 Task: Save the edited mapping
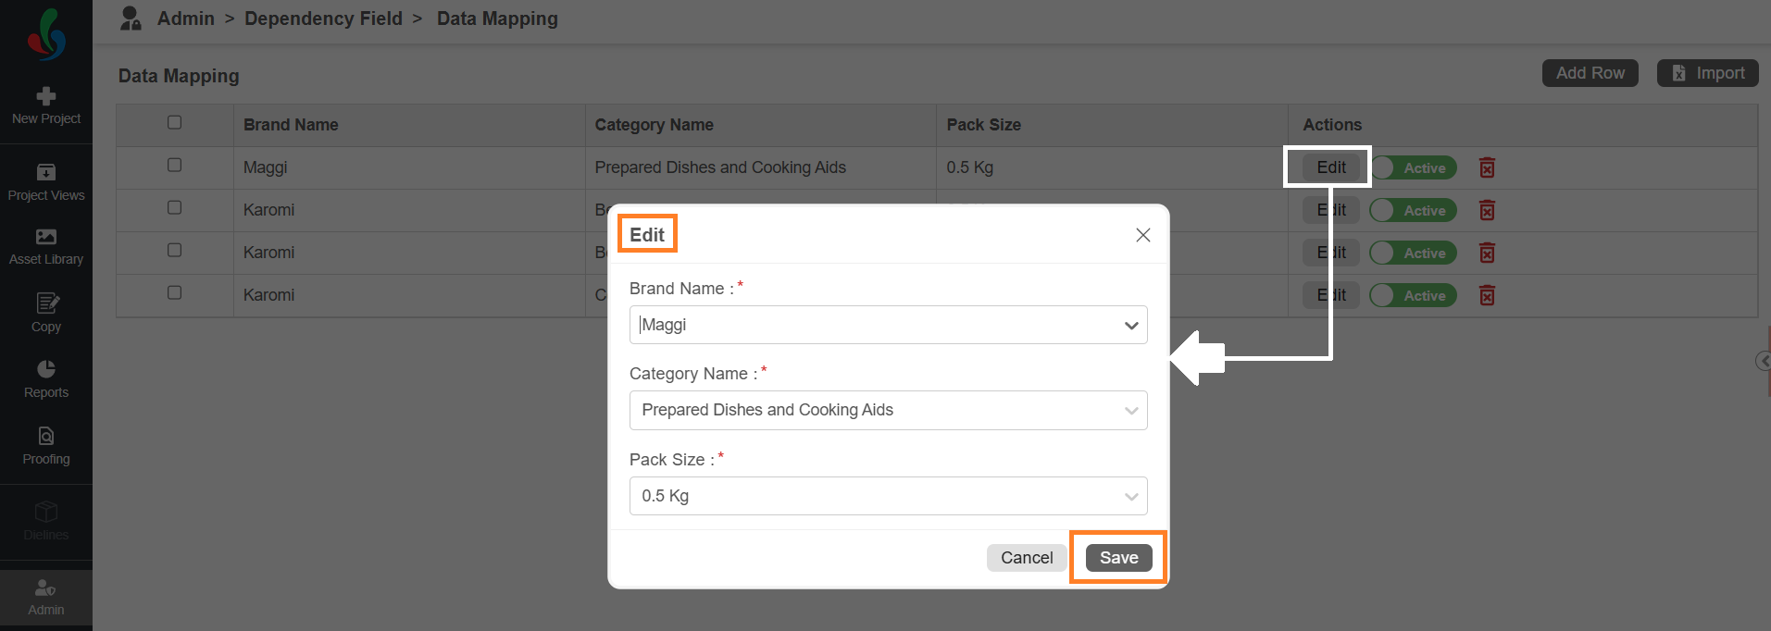coord(1118,558)
